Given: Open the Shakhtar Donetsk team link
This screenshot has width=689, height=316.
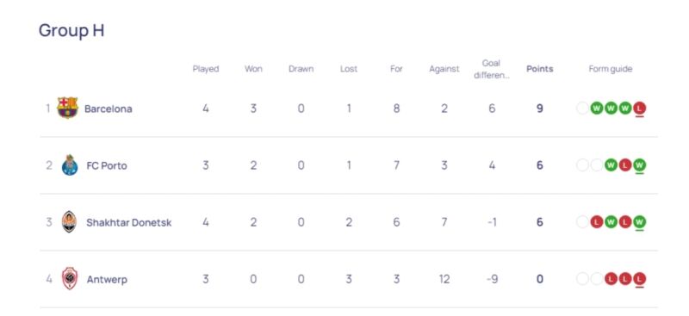Looking at the screenshot, I should tap(128, 222).
